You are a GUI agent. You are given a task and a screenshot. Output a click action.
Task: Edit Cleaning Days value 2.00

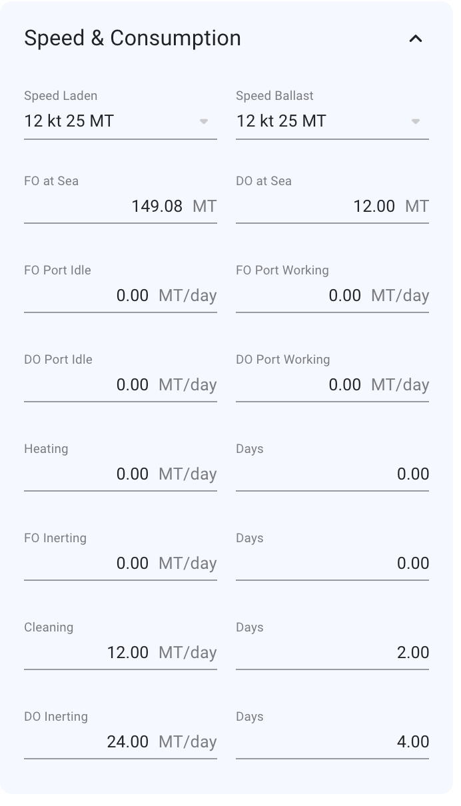[x=332, y=653]
